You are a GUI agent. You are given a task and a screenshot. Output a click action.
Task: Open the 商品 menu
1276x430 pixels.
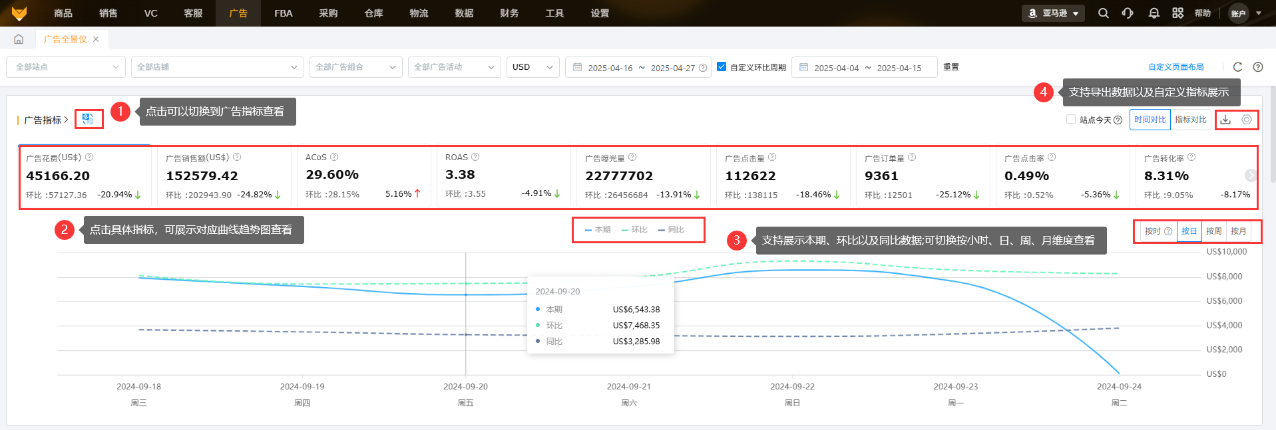63,13
